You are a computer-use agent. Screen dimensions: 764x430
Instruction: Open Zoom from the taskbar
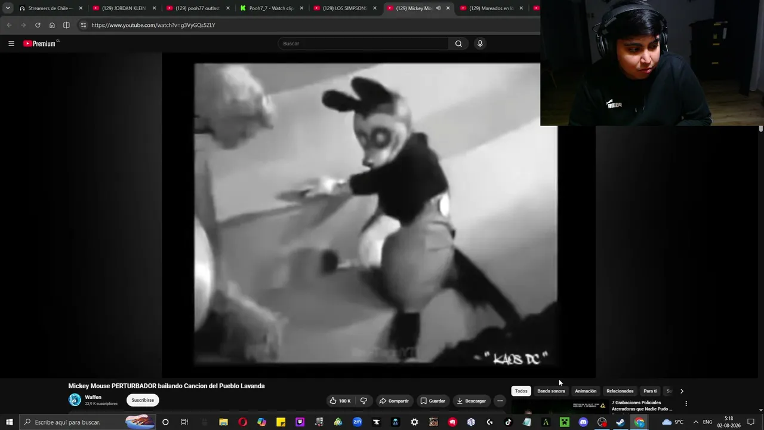click(357, 422)
